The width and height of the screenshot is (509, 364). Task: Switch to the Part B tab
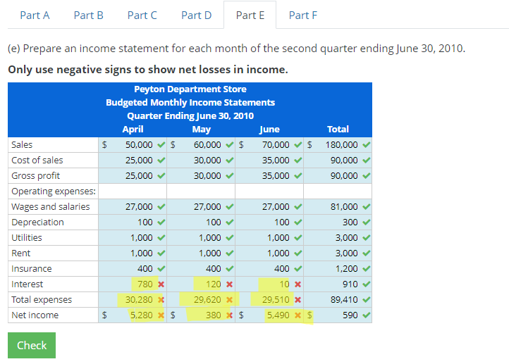(88, 15)
